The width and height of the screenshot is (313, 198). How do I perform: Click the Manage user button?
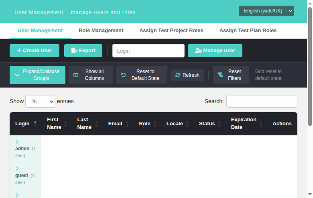pos(215,51)
